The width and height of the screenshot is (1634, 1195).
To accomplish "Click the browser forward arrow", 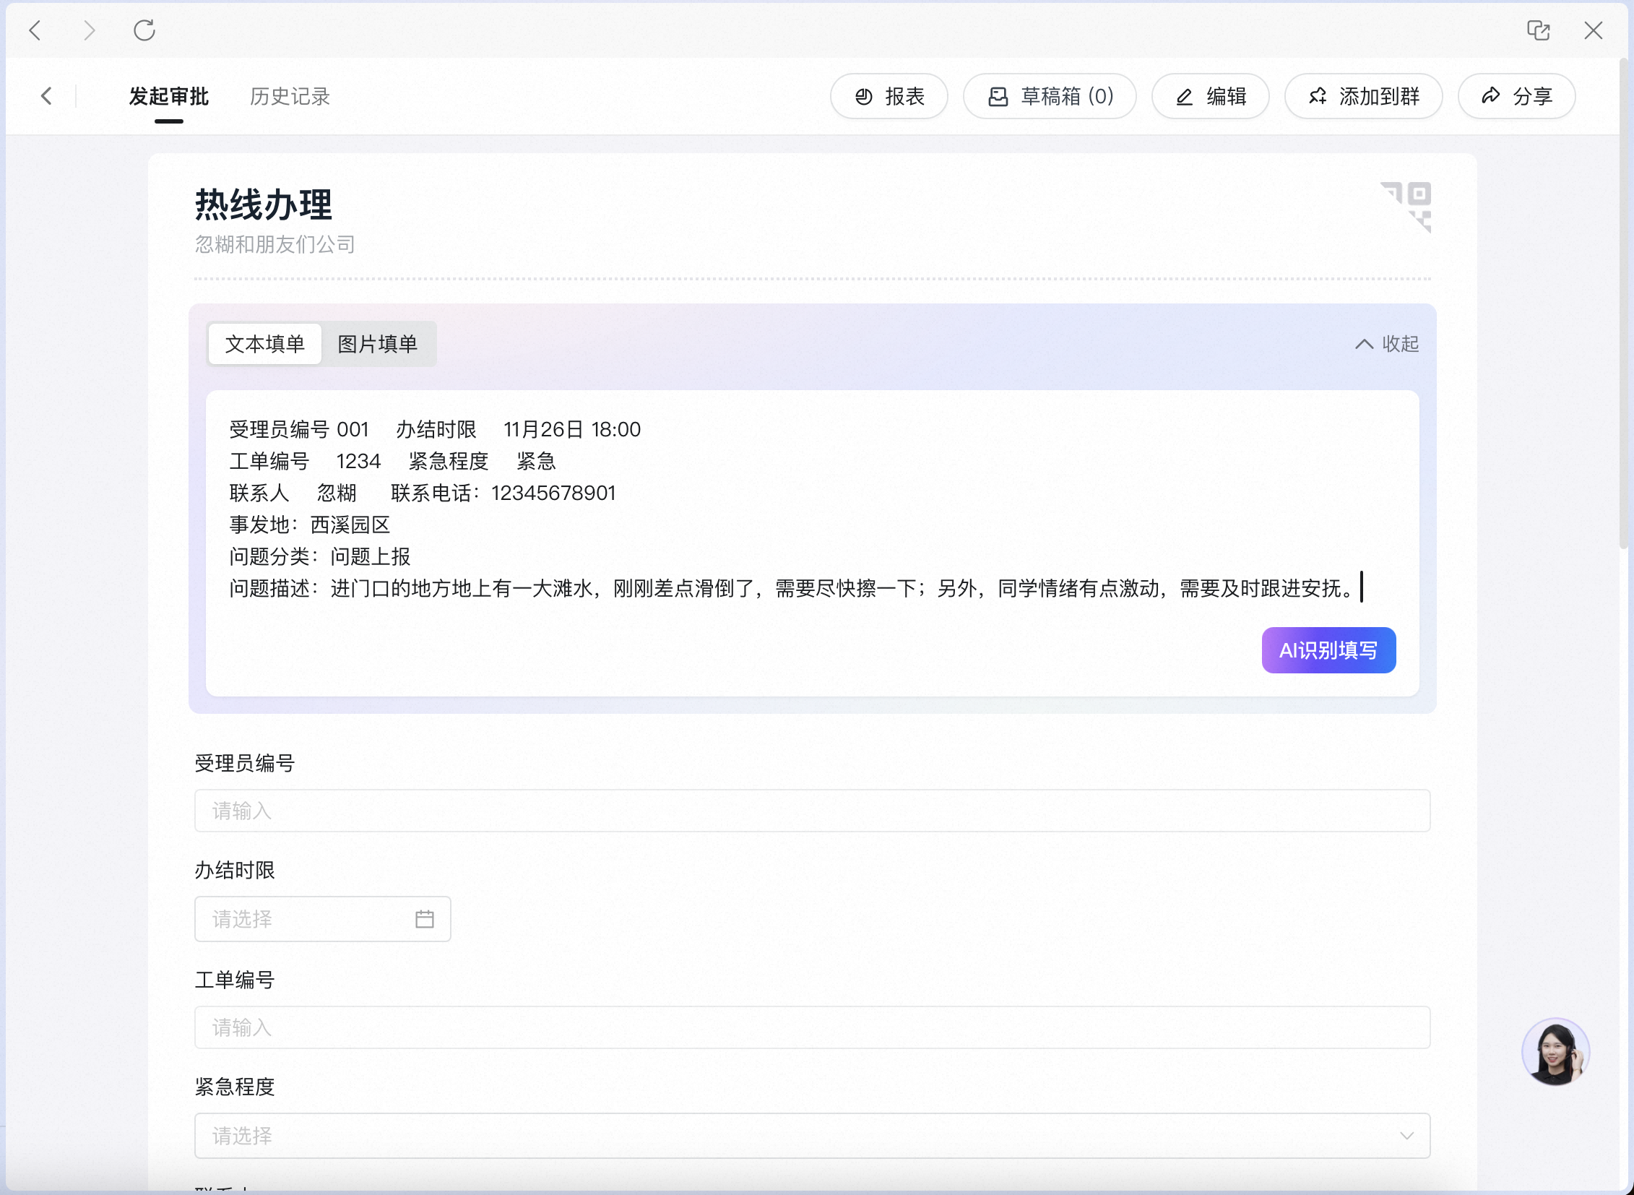I will click(x=89, y=30).
